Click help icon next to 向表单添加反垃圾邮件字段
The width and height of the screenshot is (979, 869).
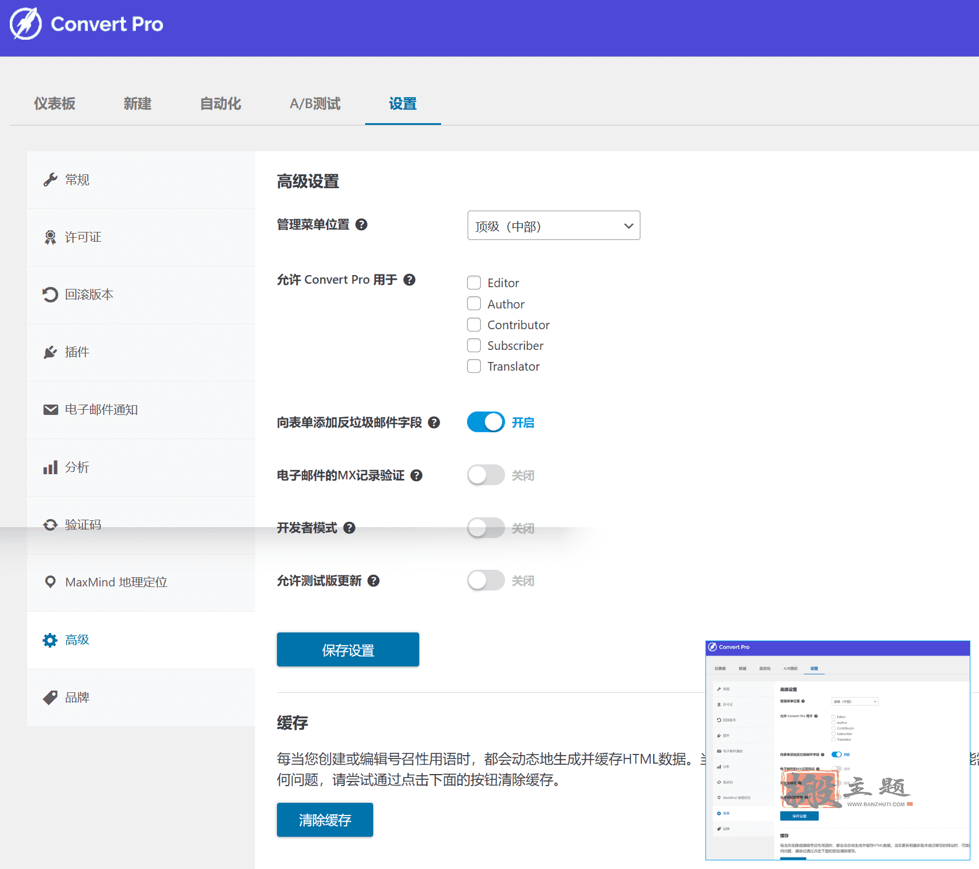434,422
